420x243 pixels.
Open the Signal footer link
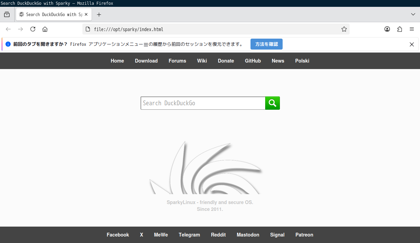[277, 235]
